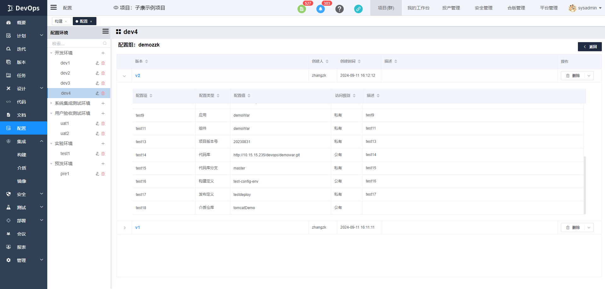
Task: Sort by 创建时间 column header
Action: [350, 61]
